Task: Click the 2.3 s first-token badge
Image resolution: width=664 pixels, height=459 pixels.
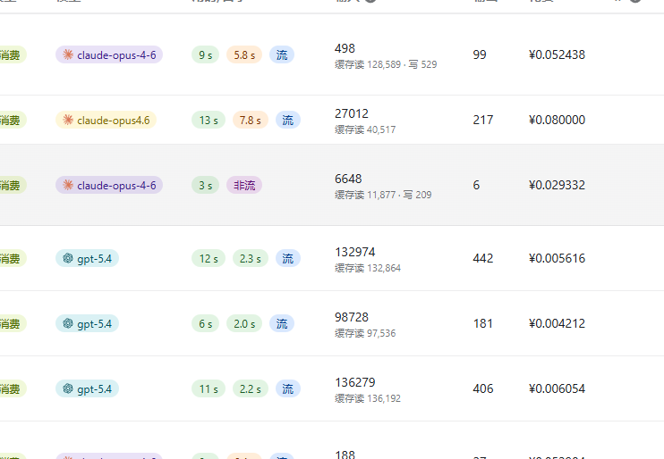Action: click(251, 259)
